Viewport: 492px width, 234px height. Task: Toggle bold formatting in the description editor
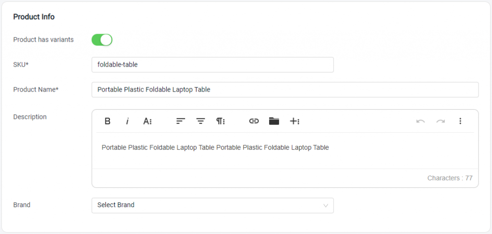click(x=107, y=121)
